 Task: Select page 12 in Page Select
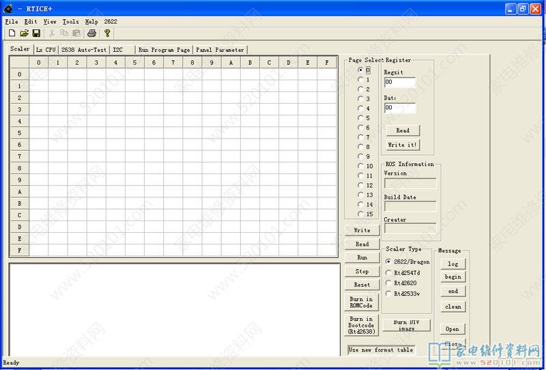point(361,185)
